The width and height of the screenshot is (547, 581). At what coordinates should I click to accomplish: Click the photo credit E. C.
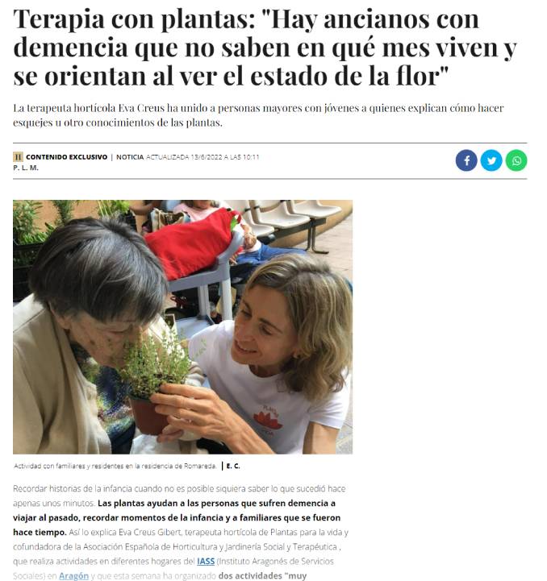[233, 466]
